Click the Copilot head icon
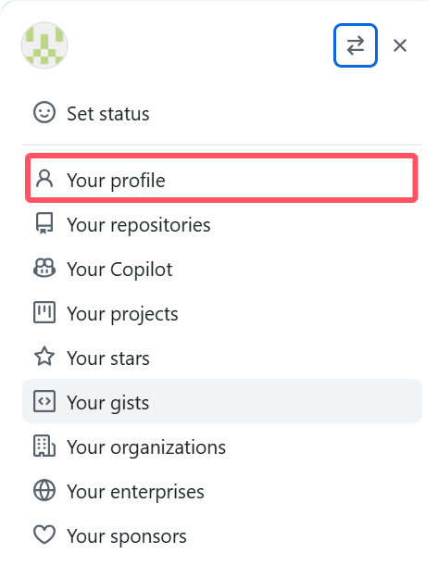This screenshot has width=438, height=566. point(44,269)
